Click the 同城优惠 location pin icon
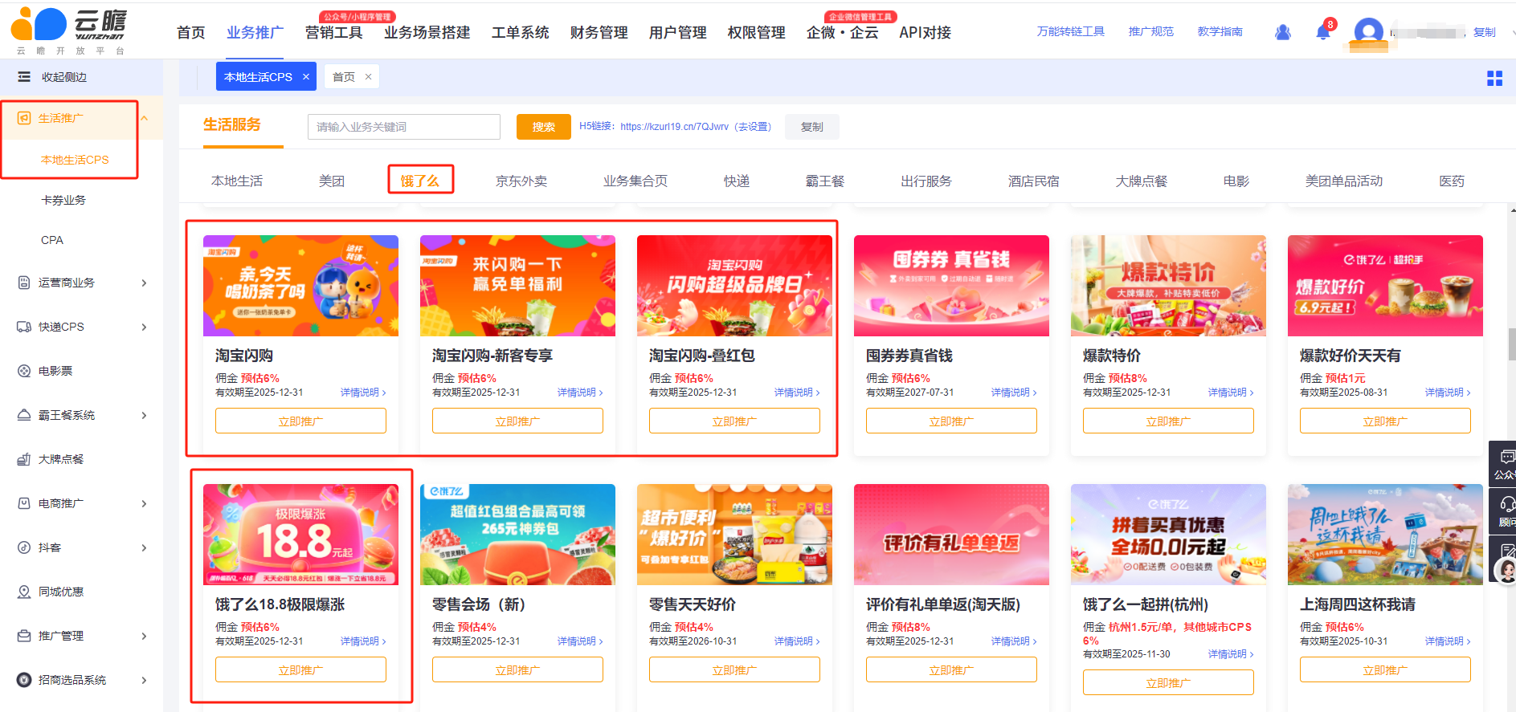1516x712 pixels. pyautogui.click(x=24, y=592)
